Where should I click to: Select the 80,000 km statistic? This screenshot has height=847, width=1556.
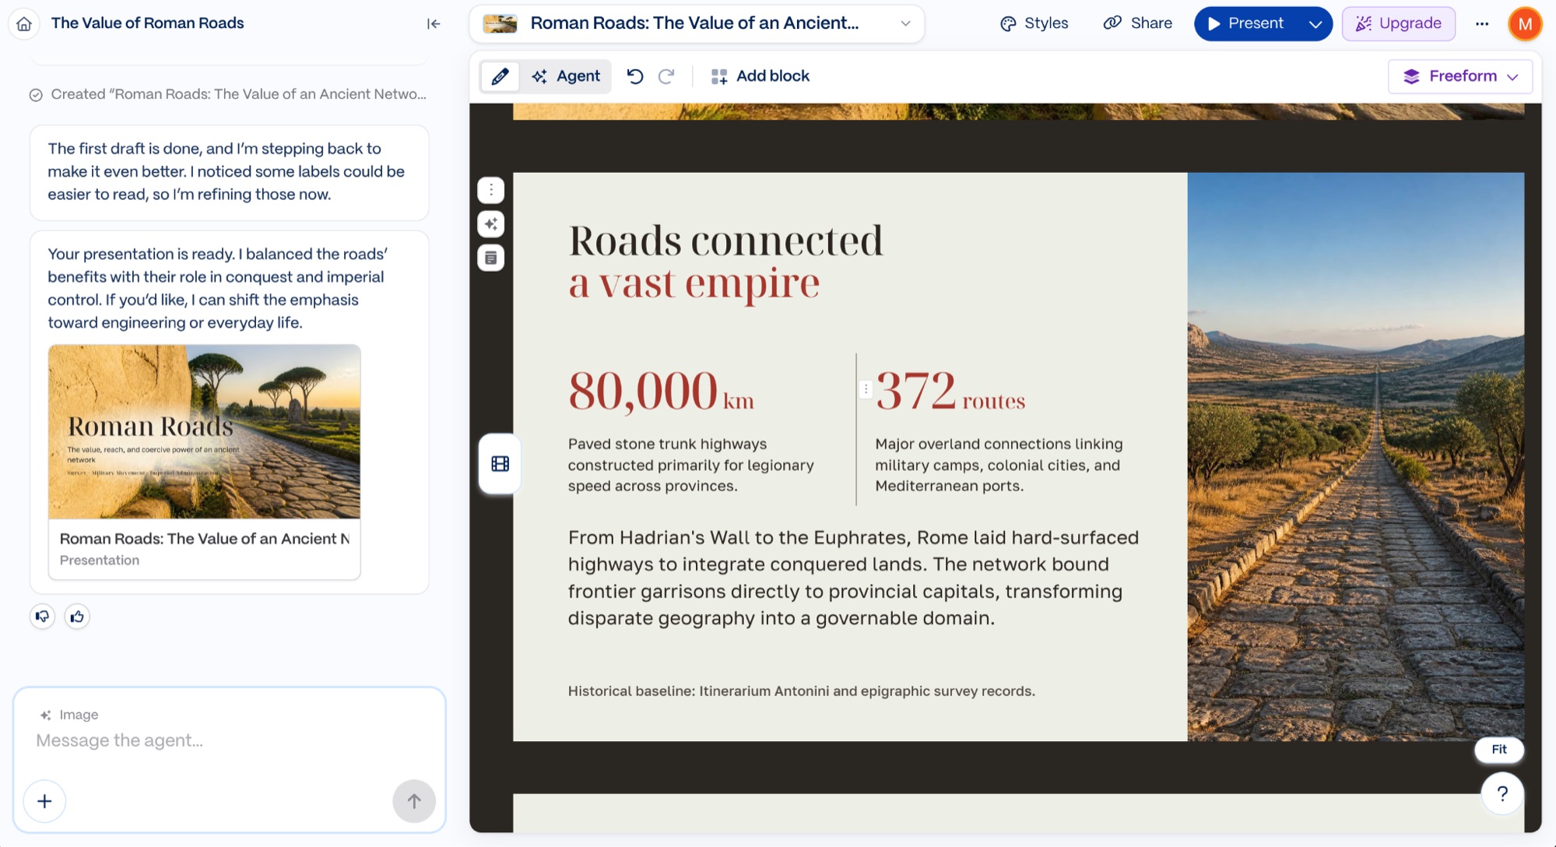click(661, 392)
